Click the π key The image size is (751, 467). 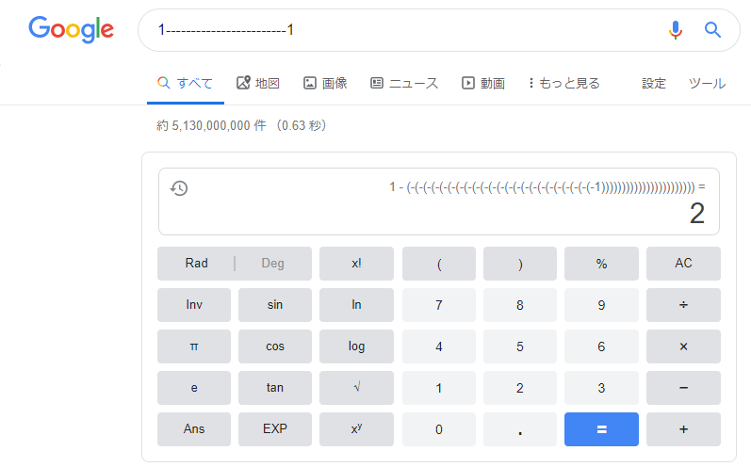coord(194,346)
